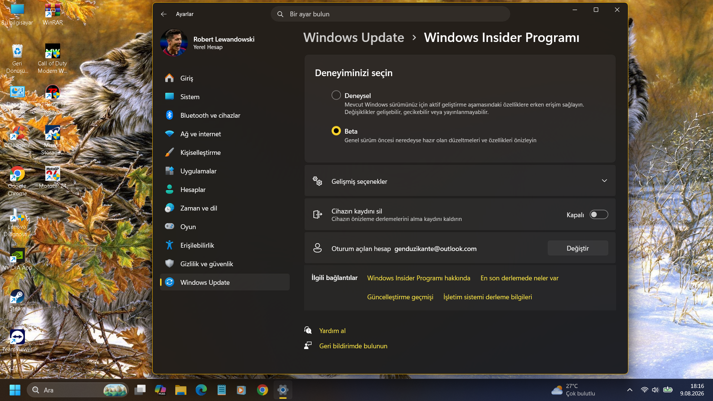This screenshot has height=401, width=713.
Task: Open Hesaplar in the sidebar
Action: 225,189
